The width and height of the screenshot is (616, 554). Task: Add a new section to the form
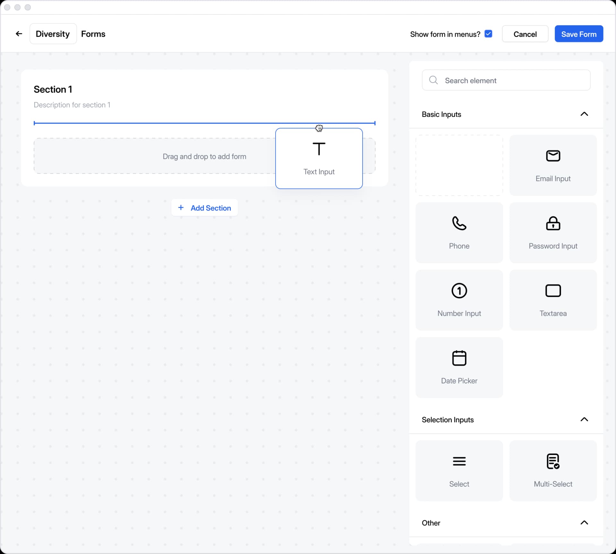pyautogui.click(x=204, y=208)
